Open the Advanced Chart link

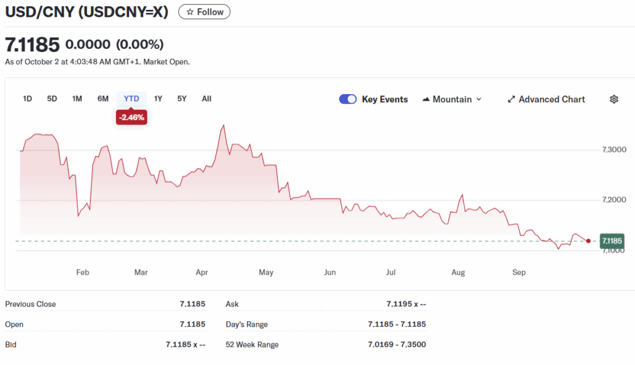551,99
